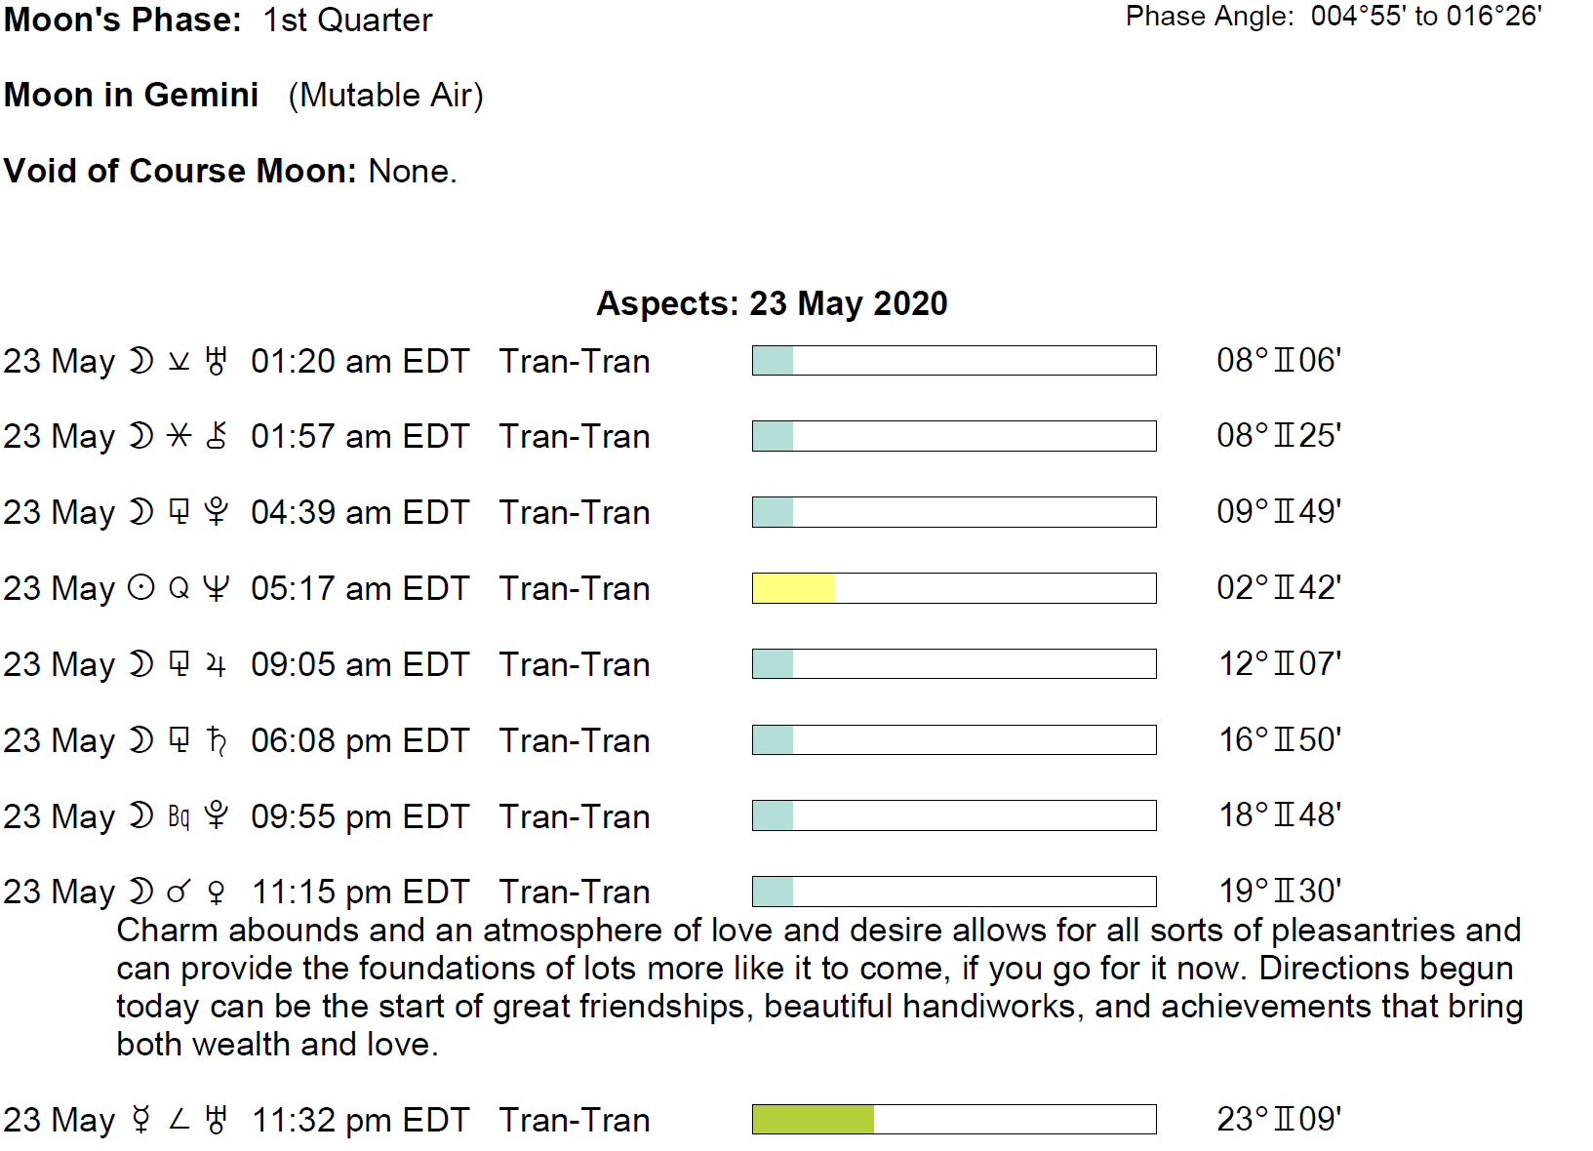Click the Uranus glyph in the 01:20 am row
The image size is (1593, 1151).
pos(217,362)
